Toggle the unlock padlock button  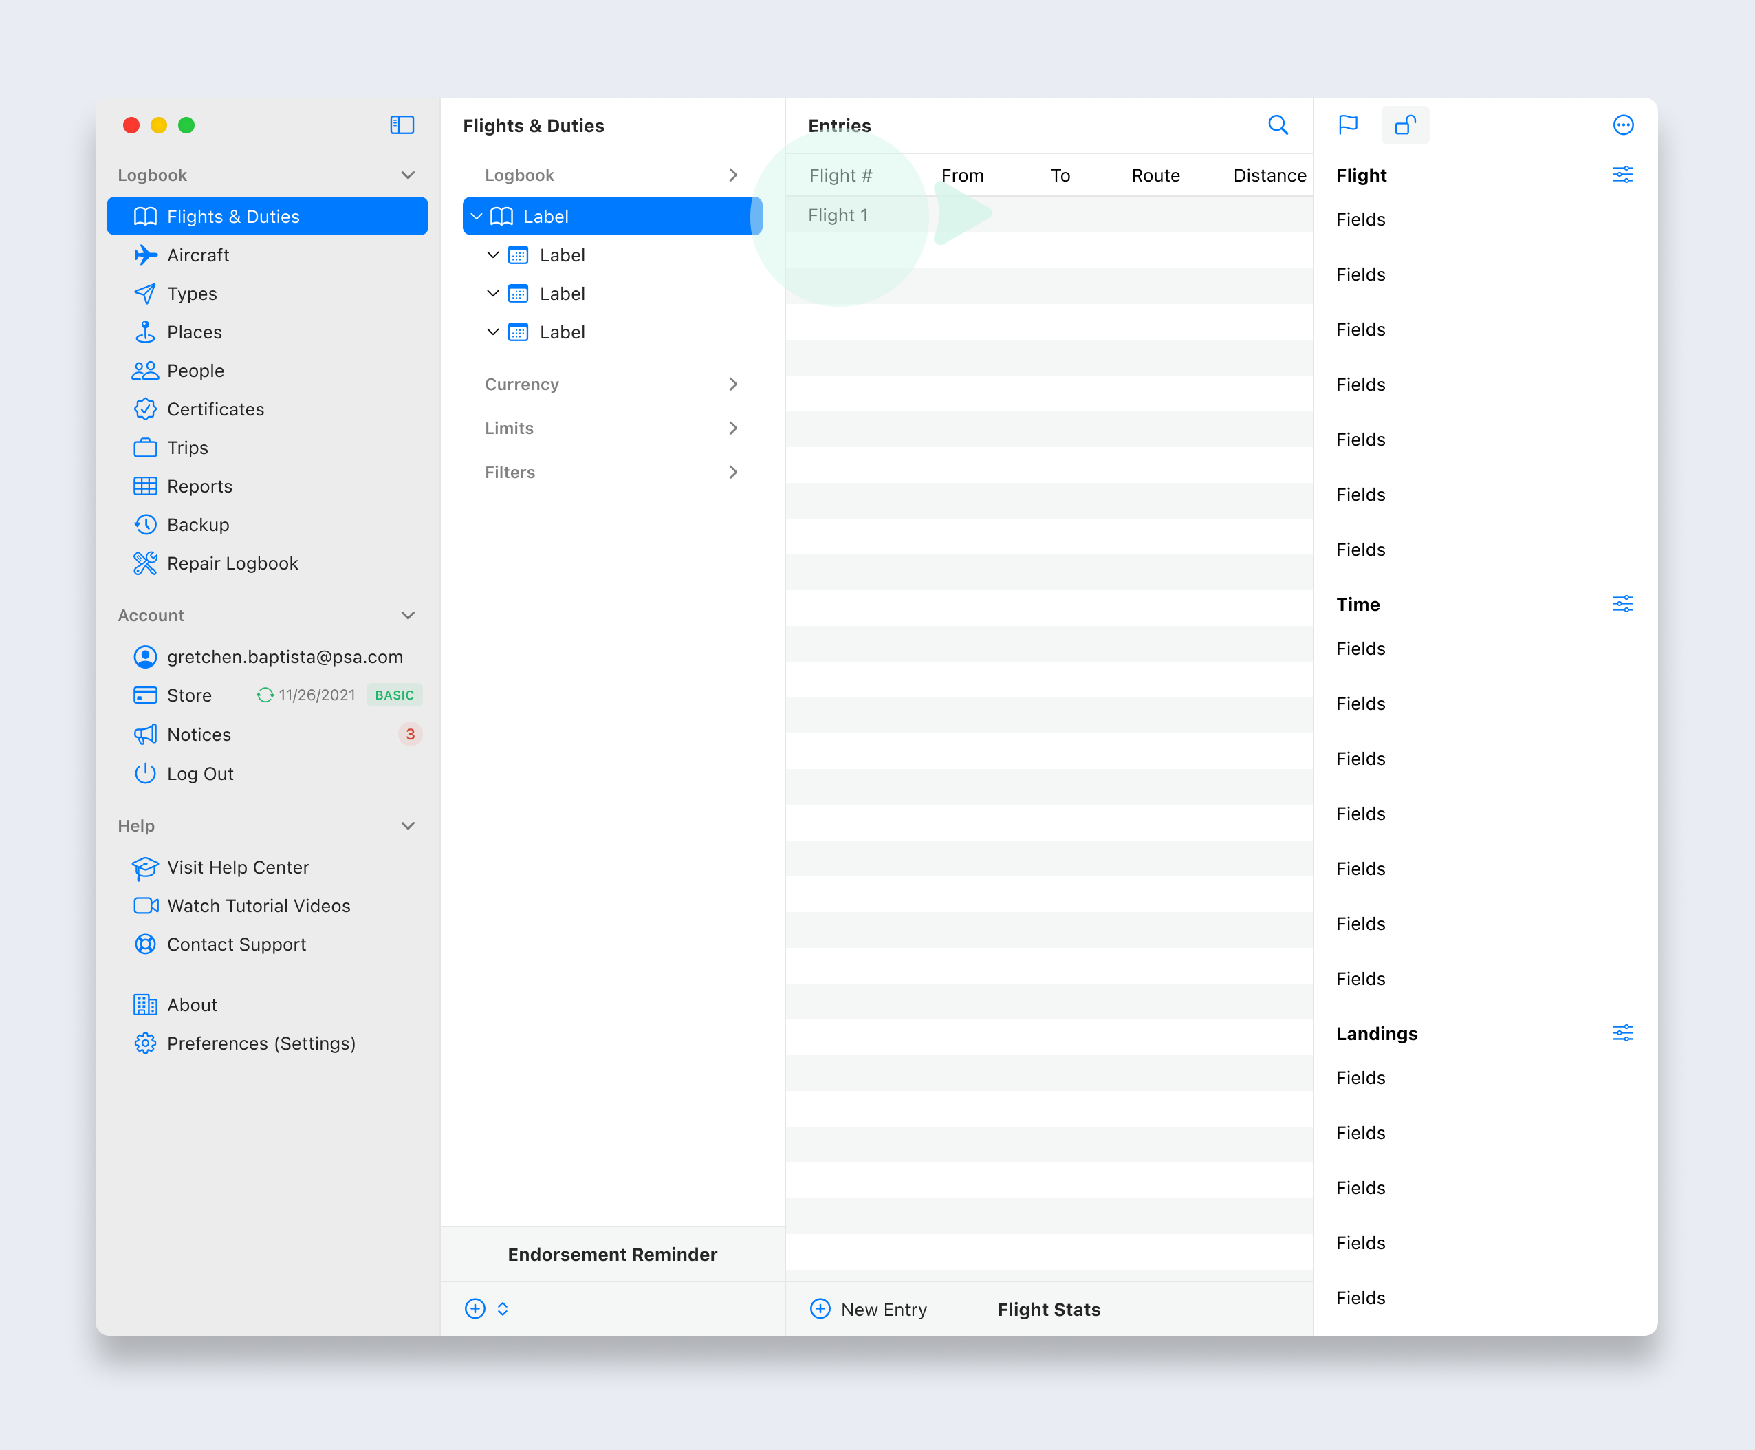click(x=1405, y=125)
